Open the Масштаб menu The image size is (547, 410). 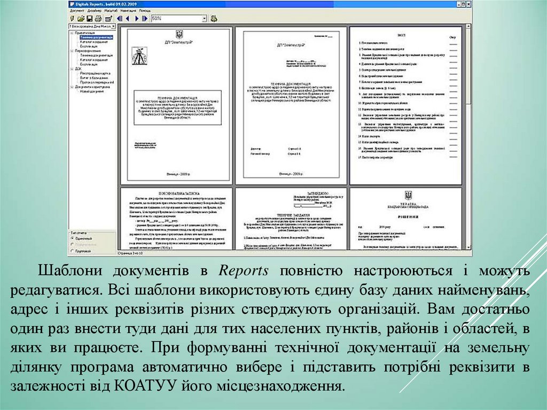(111, 11)
